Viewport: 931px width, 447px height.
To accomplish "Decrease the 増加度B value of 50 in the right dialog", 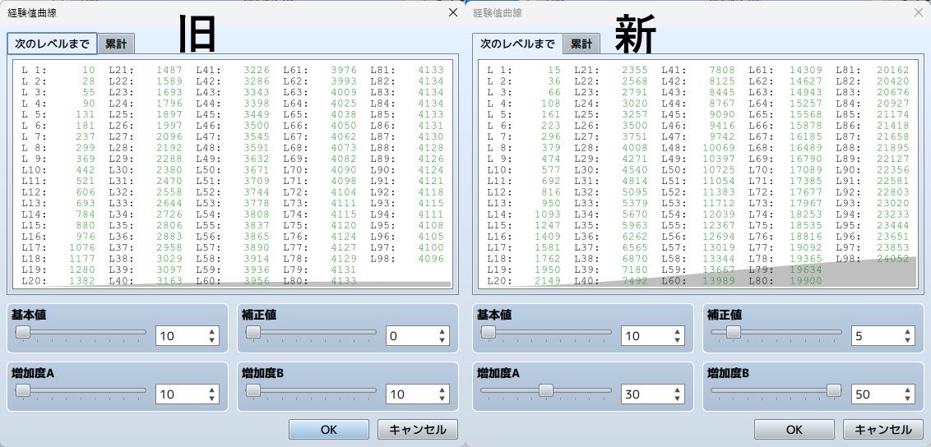I will [x=907, y=399].
